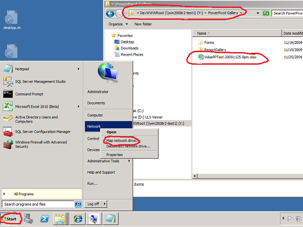Choose Properties in the Network context menu
This screenshot has height=227, width=303.
point(129,154)
